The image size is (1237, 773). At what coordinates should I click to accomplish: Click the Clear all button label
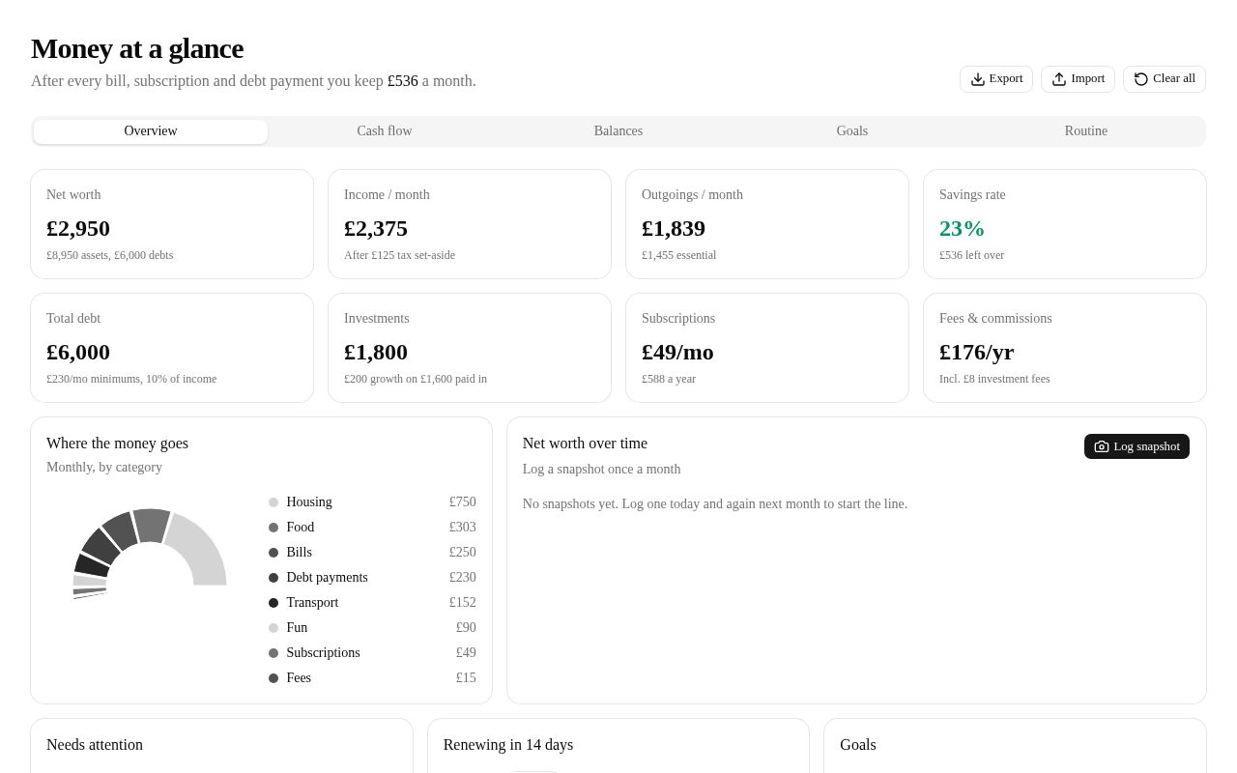pos(1174,79)
